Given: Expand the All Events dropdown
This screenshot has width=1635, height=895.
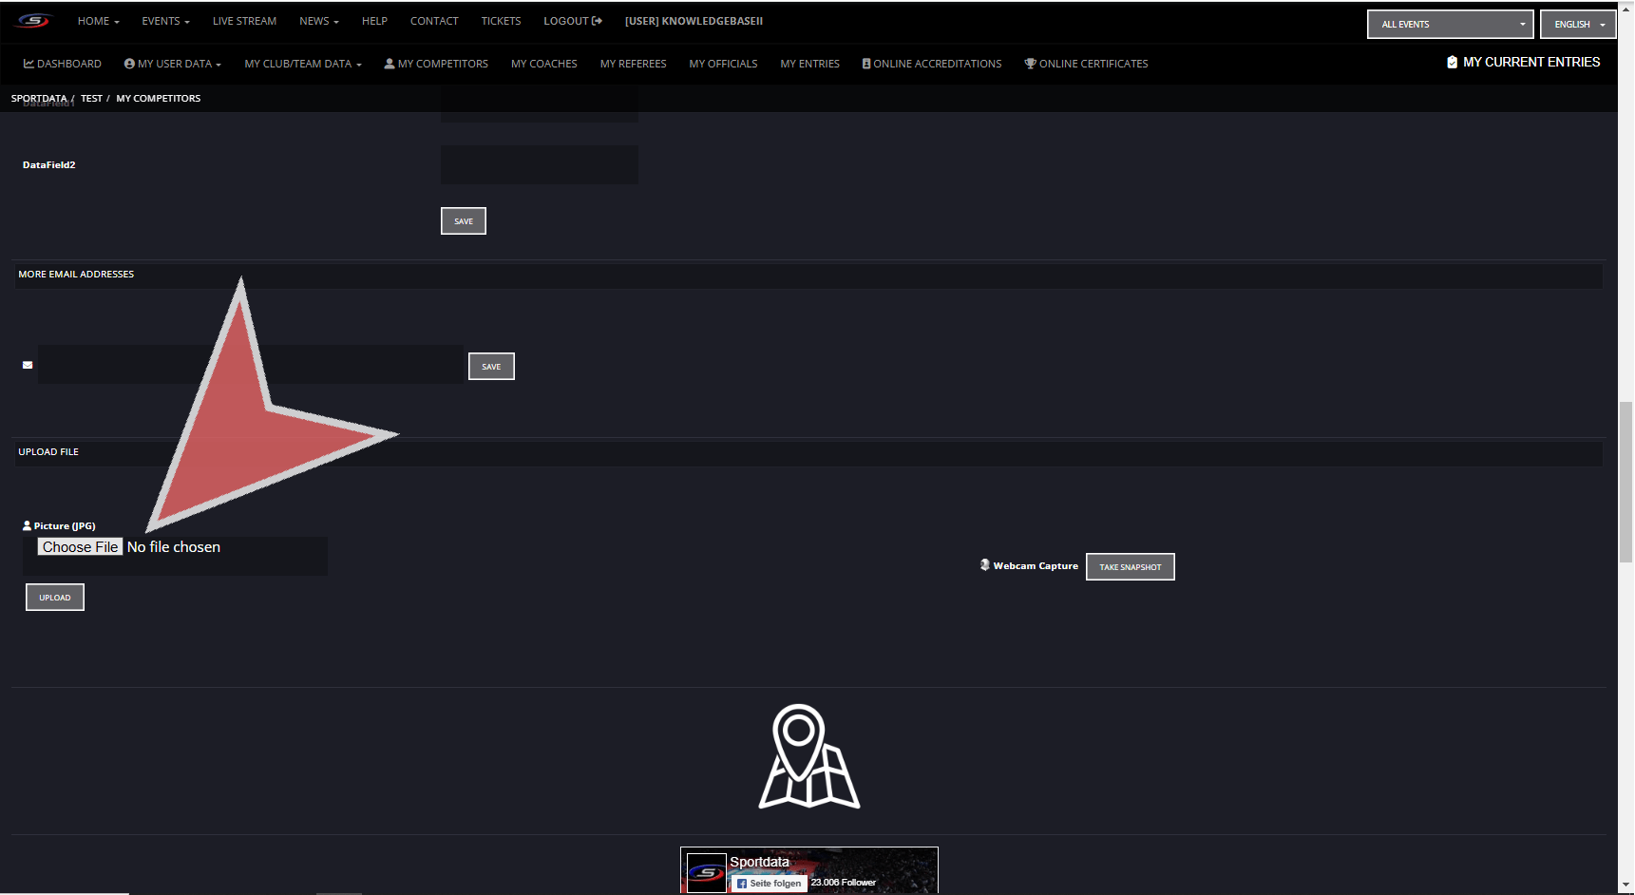Looking at the screenshot, I should tap(1450, 25).
